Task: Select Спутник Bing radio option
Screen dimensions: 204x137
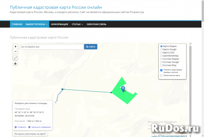Action: (x=161, y=65)
